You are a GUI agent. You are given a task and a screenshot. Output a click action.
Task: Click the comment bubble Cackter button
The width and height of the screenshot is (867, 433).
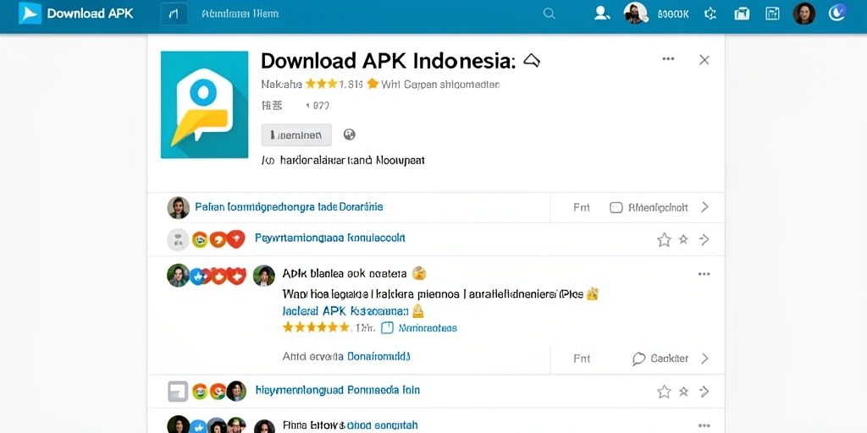660,359
